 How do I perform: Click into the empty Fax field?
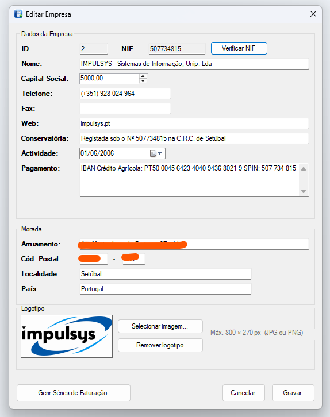pyautogui.click(x=125, y=109)
